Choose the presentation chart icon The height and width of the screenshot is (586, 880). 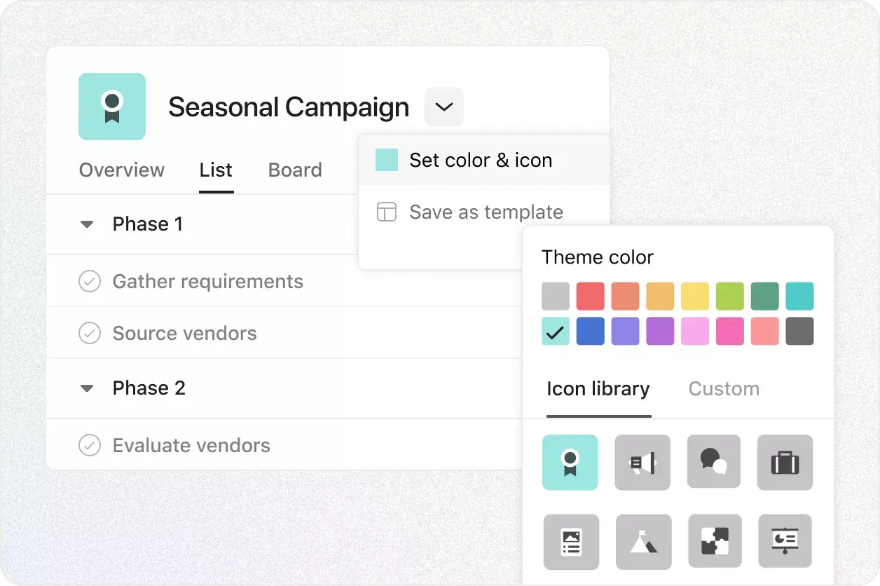coord(785,542)
